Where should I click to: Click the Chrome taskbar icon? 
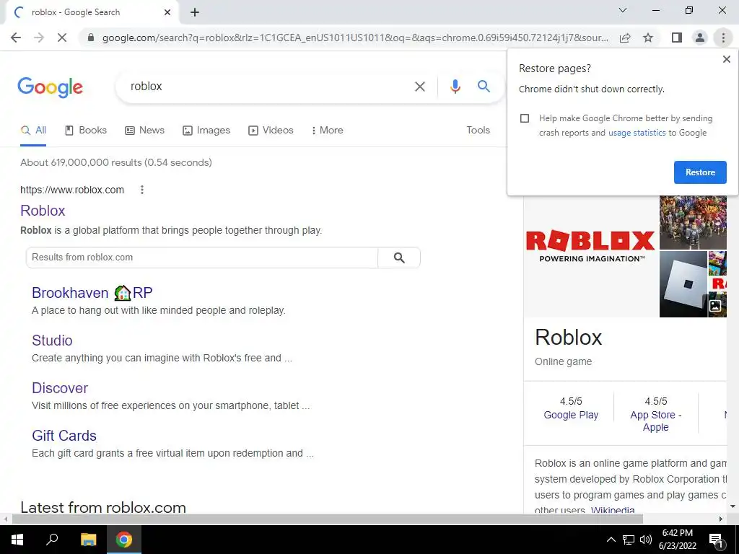tap(124, 540)
